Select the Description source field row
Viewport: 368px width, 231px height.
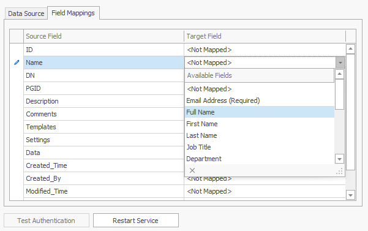pyautogui.click(x=103, y=101)
